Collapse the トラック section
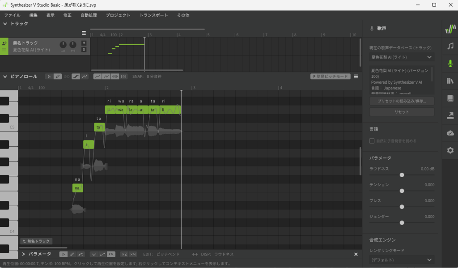This screenshot has height=268, width=458. click(x=5, y=23)
